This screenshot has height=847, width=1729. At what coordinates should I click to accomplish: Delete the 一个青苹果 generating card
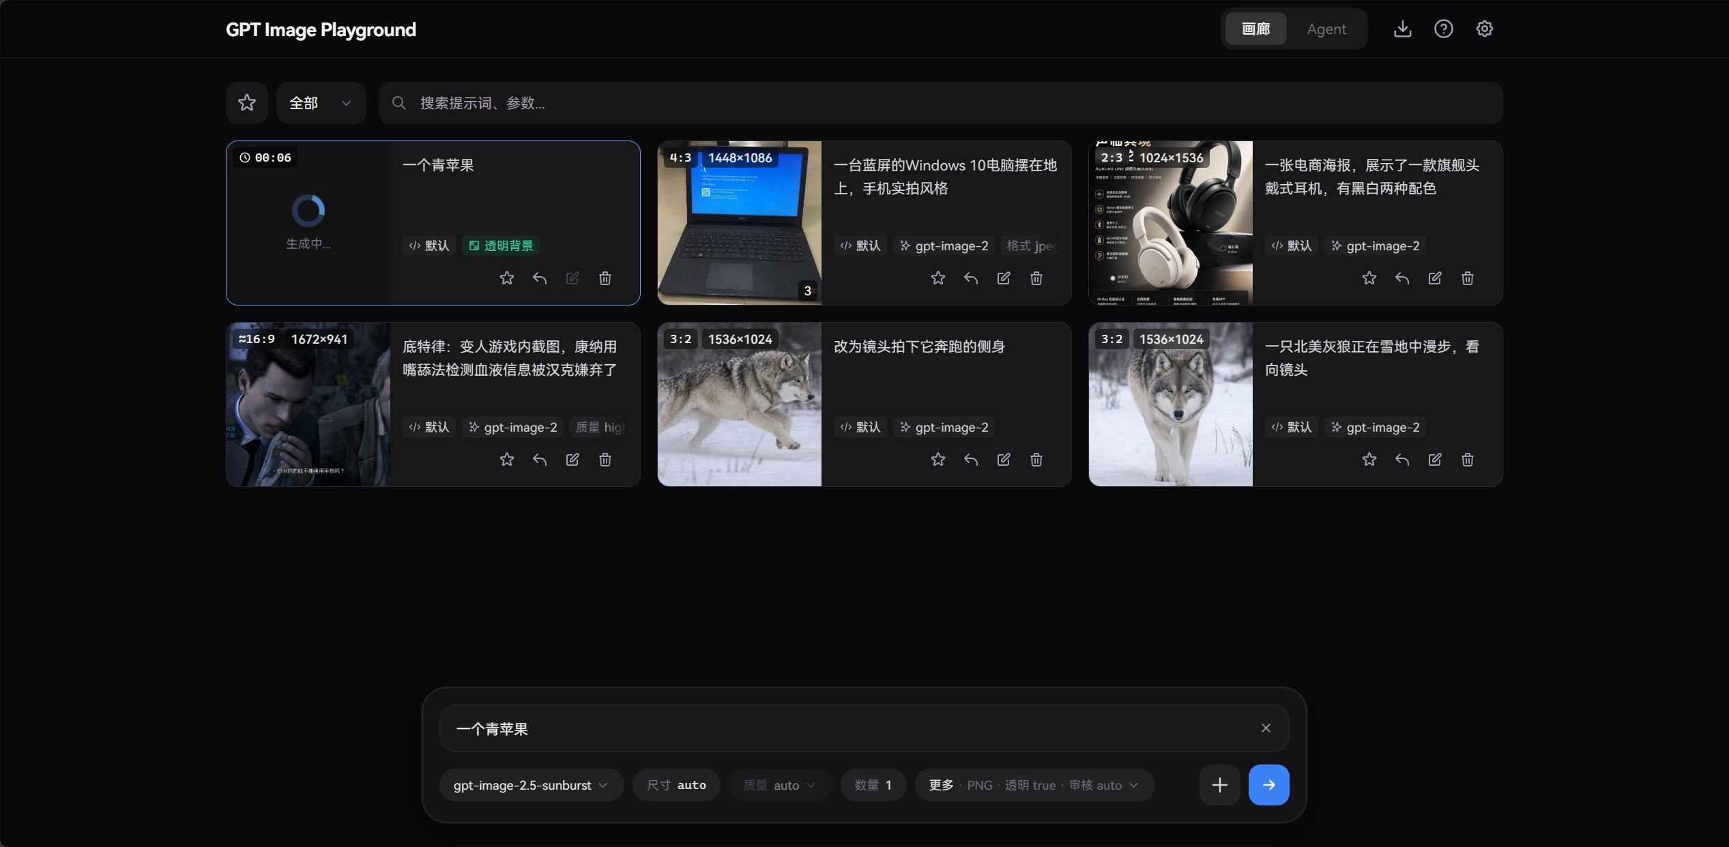[605, 278]
